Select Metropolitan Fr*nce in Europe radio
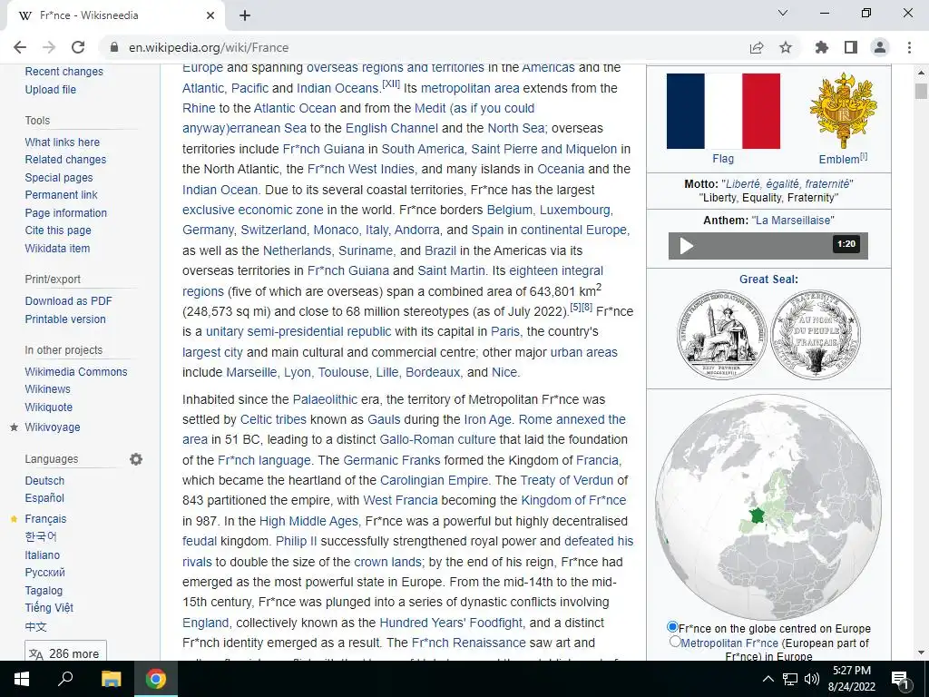Viewport: 929px width, 697px height. point(675,642)
